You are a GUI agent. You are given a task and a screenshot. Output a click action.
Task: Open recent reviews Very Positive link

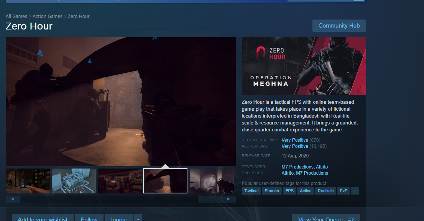click(x=295, y=140)
